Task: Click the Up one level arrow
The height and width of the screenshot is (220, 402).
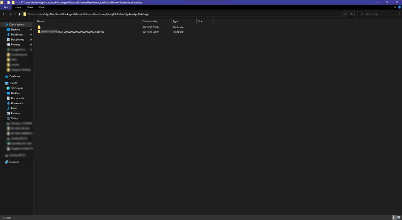Action: click(19, 14)
